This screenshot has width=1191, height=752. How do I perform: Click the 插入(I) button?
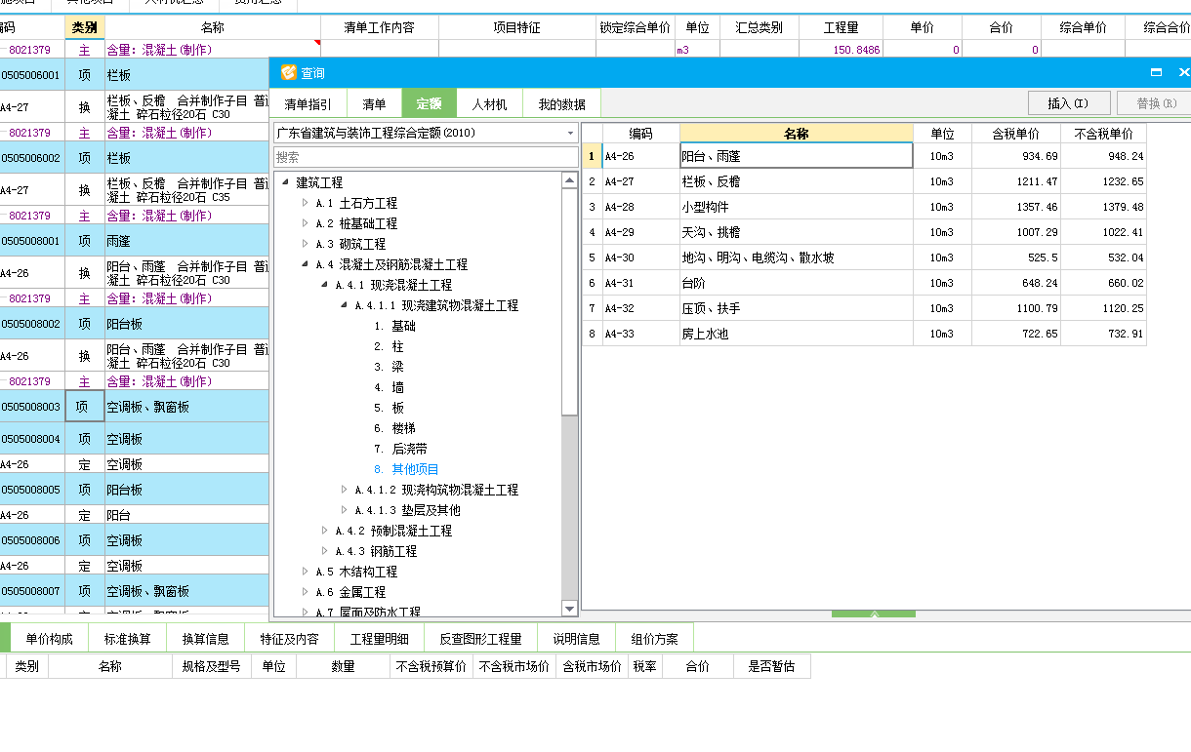tap(1070, 102)
